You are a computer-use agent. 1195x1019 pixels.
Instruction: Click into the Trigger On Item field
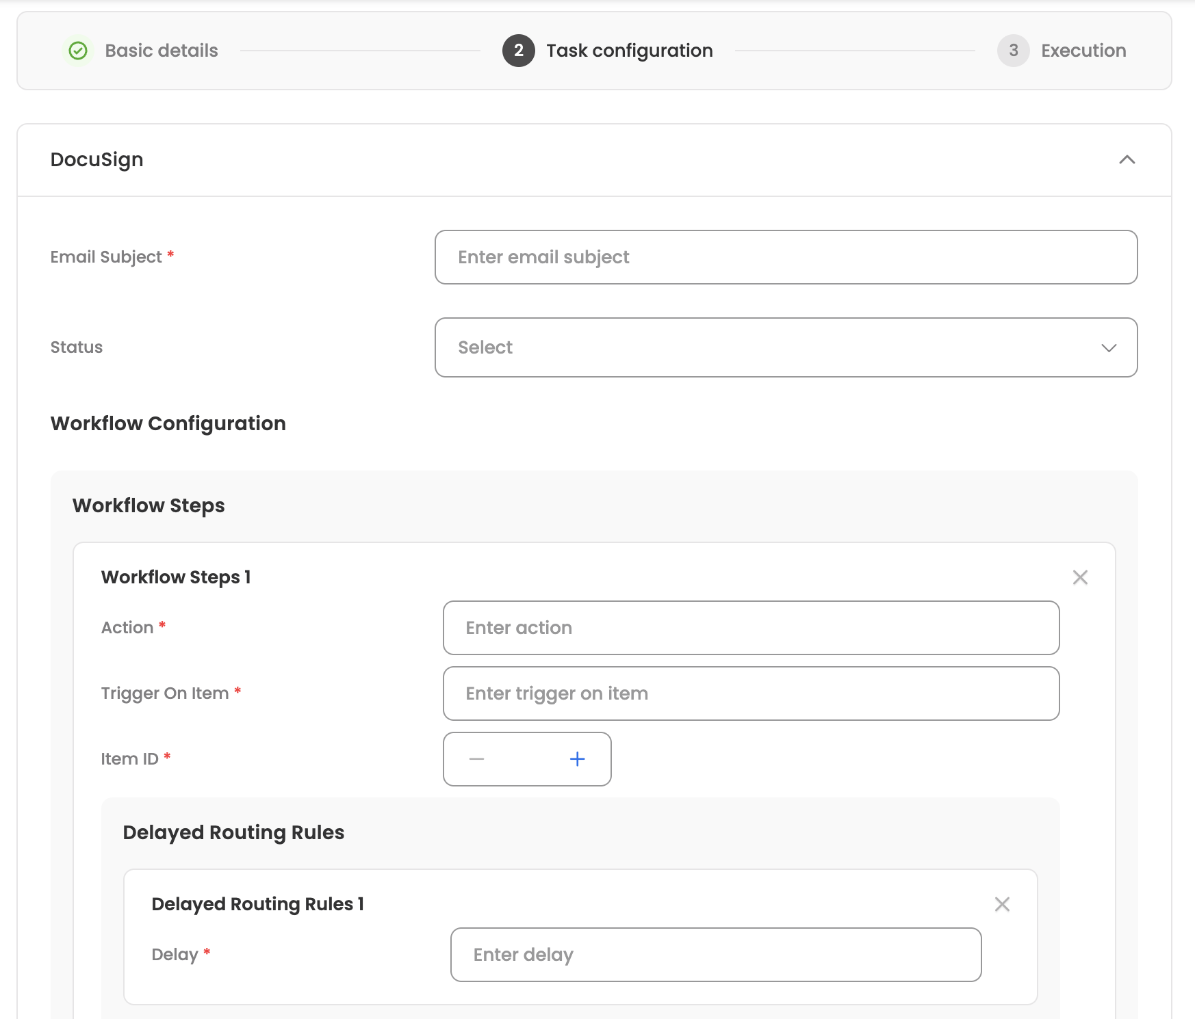751,693
